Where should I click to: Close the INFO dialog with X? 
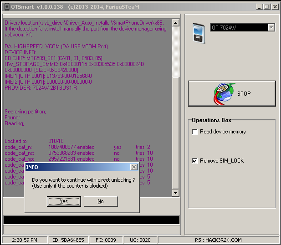click(x=133, y=167)
